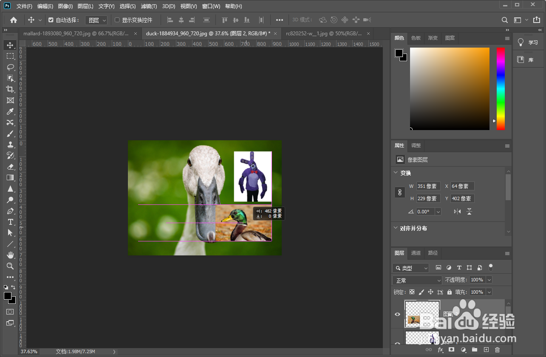Viewport: 546px width, 357px height.
Task: Flip horizontally icon in Properties panel
Action: (x=457, y=211)
